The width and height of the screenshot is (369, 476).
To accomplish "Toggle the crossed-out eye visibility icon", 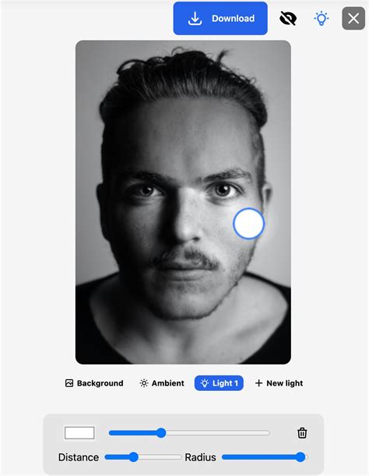I will [288, 19].
